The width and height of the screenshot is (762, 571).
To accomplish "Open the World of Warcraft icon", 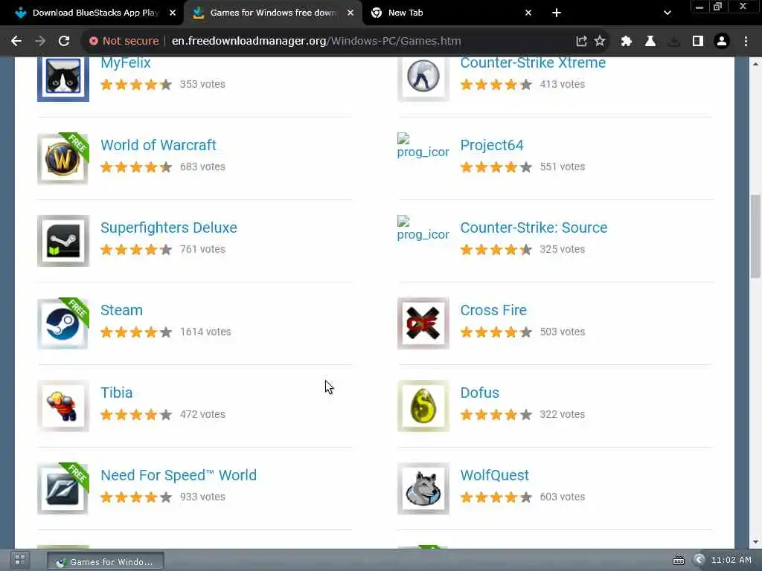I will 63,158.
